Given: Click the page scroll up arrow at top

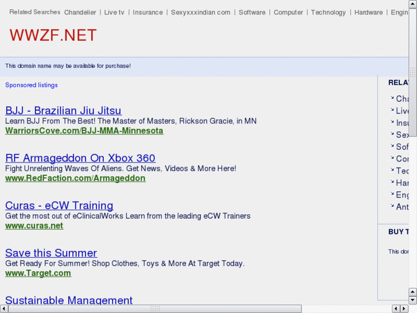Looking at the screenshot, I should [x=412, y=3].
